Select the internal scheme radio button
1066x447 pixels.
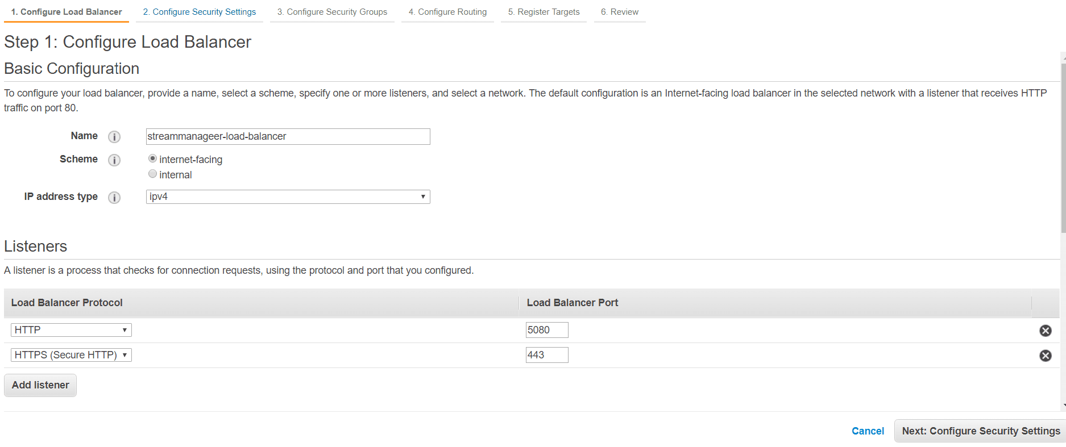point(152,174)
